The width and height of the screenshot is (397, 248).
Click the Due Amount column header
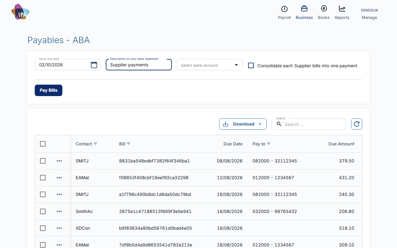tap(341, 144)
